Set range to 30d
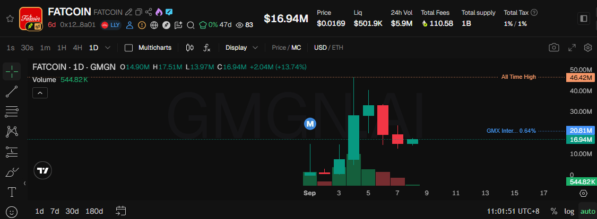The height and width of the screenshot is (219, 597). point(72,212)
